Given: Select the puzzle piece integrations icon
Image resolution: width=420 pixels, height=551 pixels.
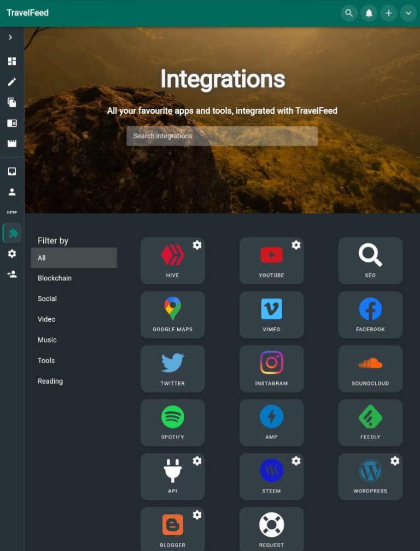Looking at the screenshot, I should 13,233.
